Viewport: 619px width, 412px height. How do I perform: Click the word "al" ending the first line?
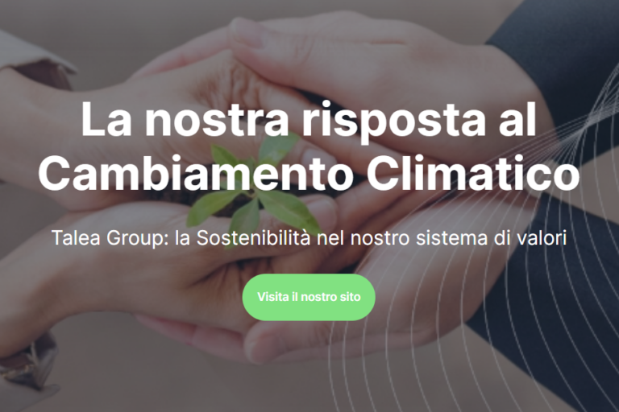click(517, 118)
